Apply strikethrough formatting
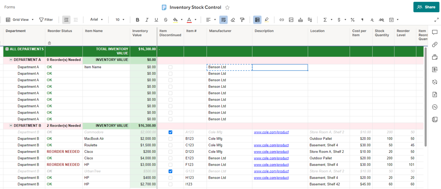The height and width of the screenshot is (189, 441). click(166, 20)
